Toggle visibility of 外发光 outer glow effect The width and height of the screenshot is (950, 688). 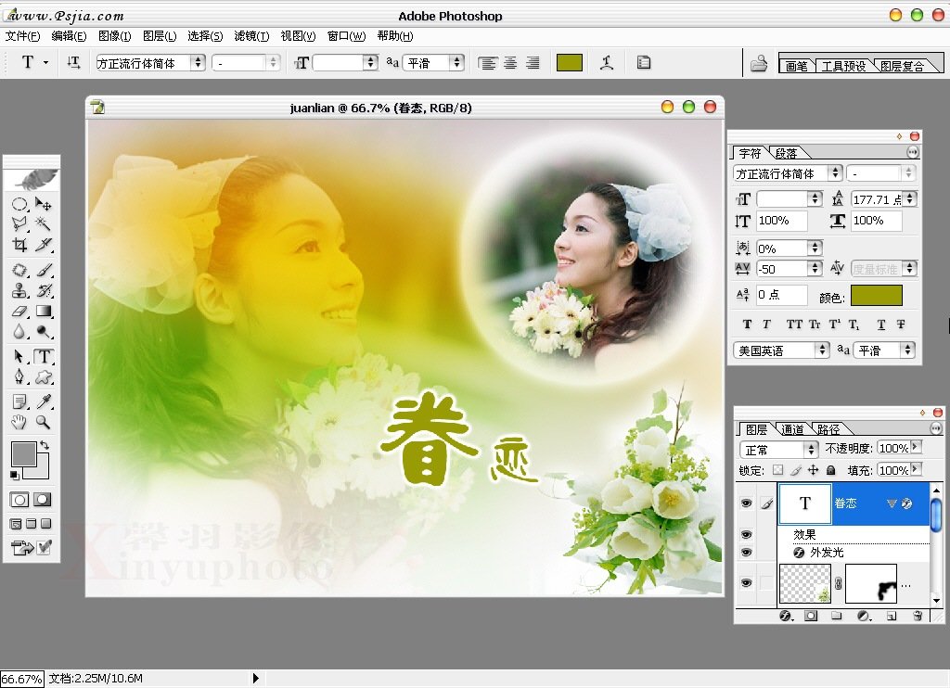pos(746,552)
